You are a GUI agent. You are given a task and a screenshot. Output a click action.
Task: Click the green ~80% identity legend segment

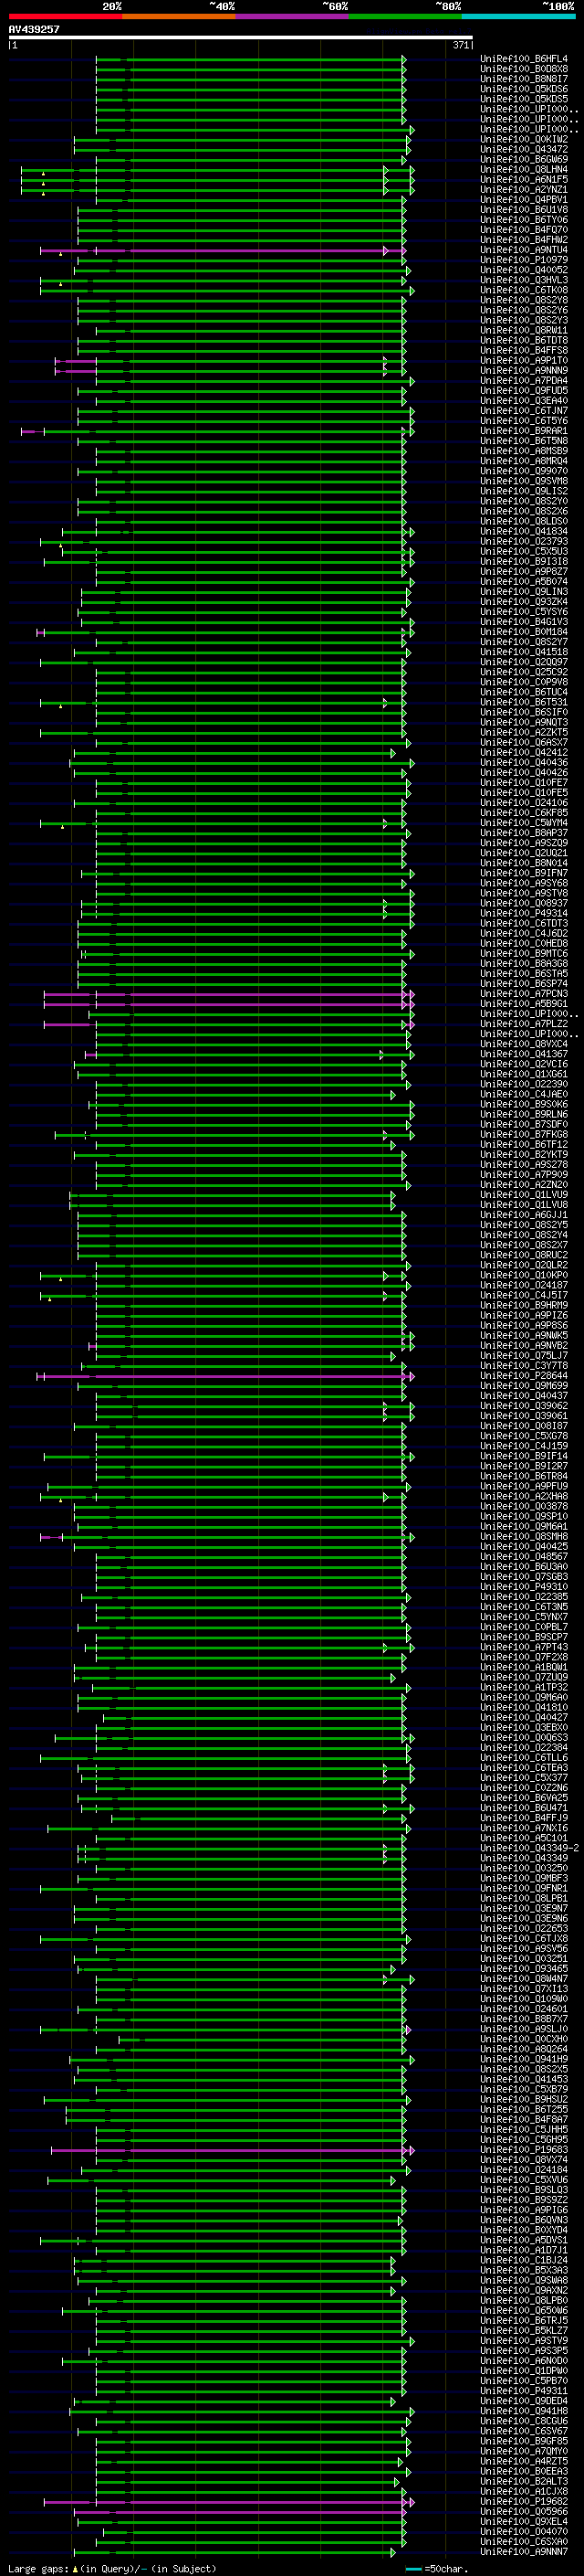[x=405, y=16]
